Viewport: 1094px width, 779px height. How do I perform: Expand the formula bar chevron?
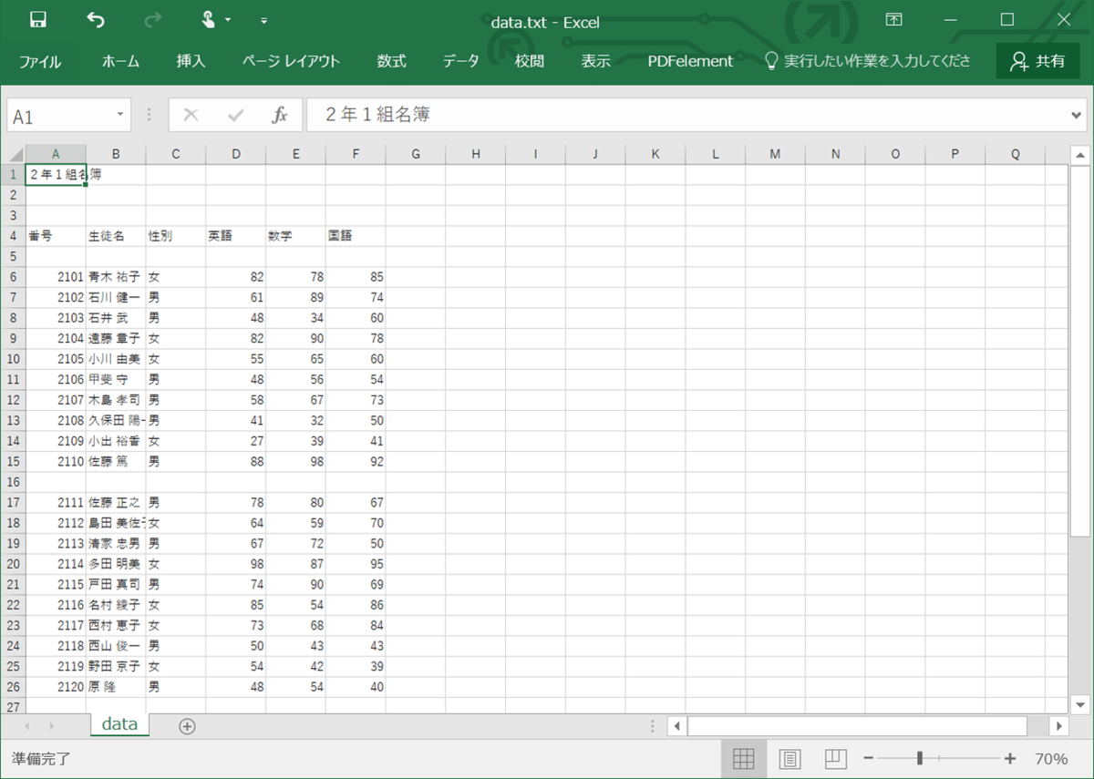(1078, 115)
